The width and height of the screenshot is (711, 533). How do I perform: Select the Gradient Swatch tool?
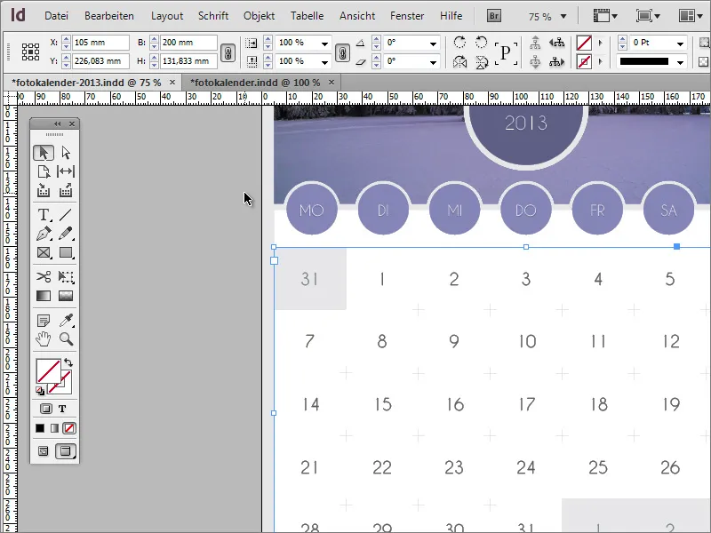44,296
